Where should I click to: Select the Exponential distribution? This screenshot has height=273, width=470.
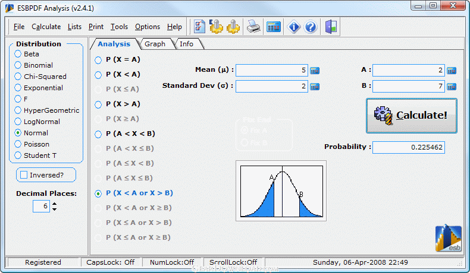[x=39, y=88]
